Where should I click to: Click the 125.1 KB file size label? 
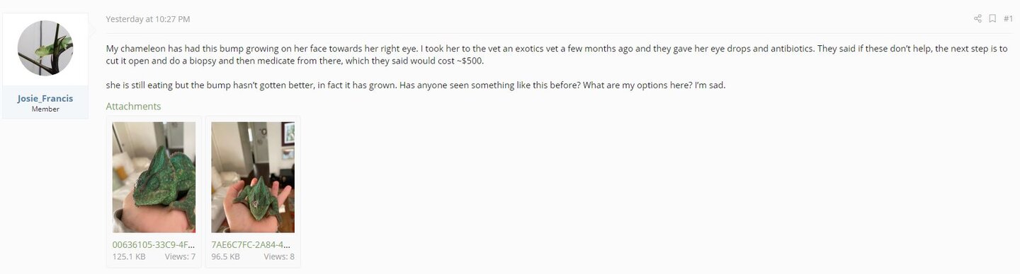pos(129,256)
